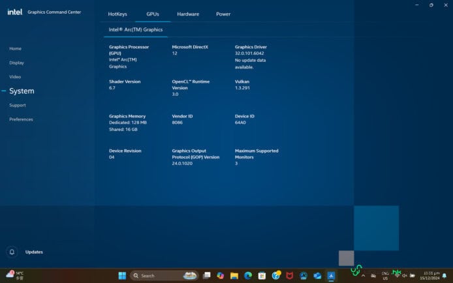Click GOP Version value 24.0.1020

(x=182, y=164)
